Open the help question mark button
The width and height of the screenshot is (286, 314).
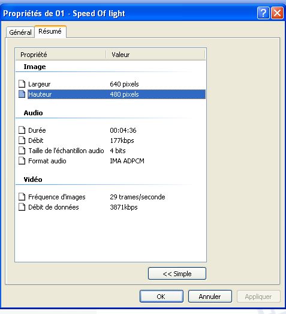coord(263,13)
